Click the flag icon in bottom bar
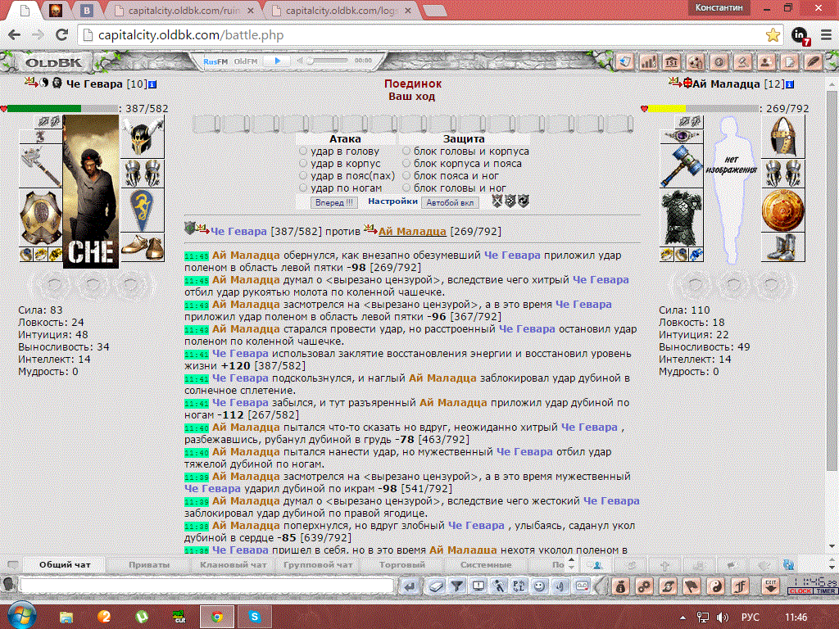 [692, 586]
